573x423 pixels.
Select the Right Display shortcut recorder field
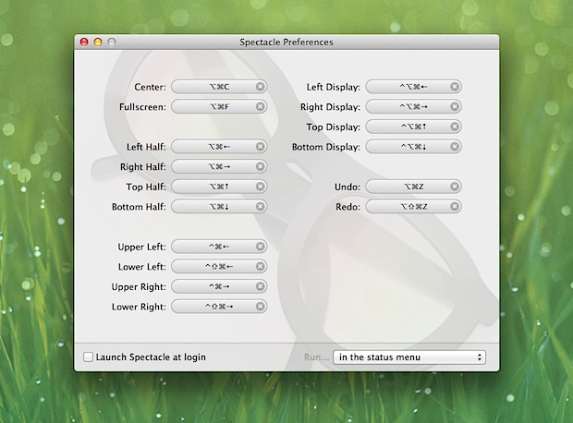click(x=414, y=106)
